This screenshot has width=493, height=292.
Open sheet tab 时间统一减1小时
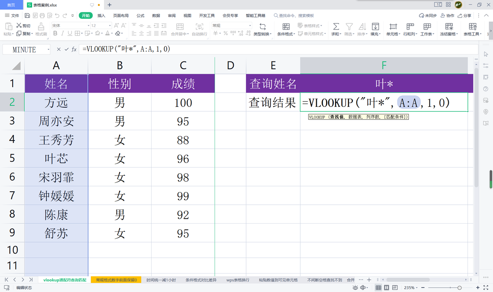161,280
